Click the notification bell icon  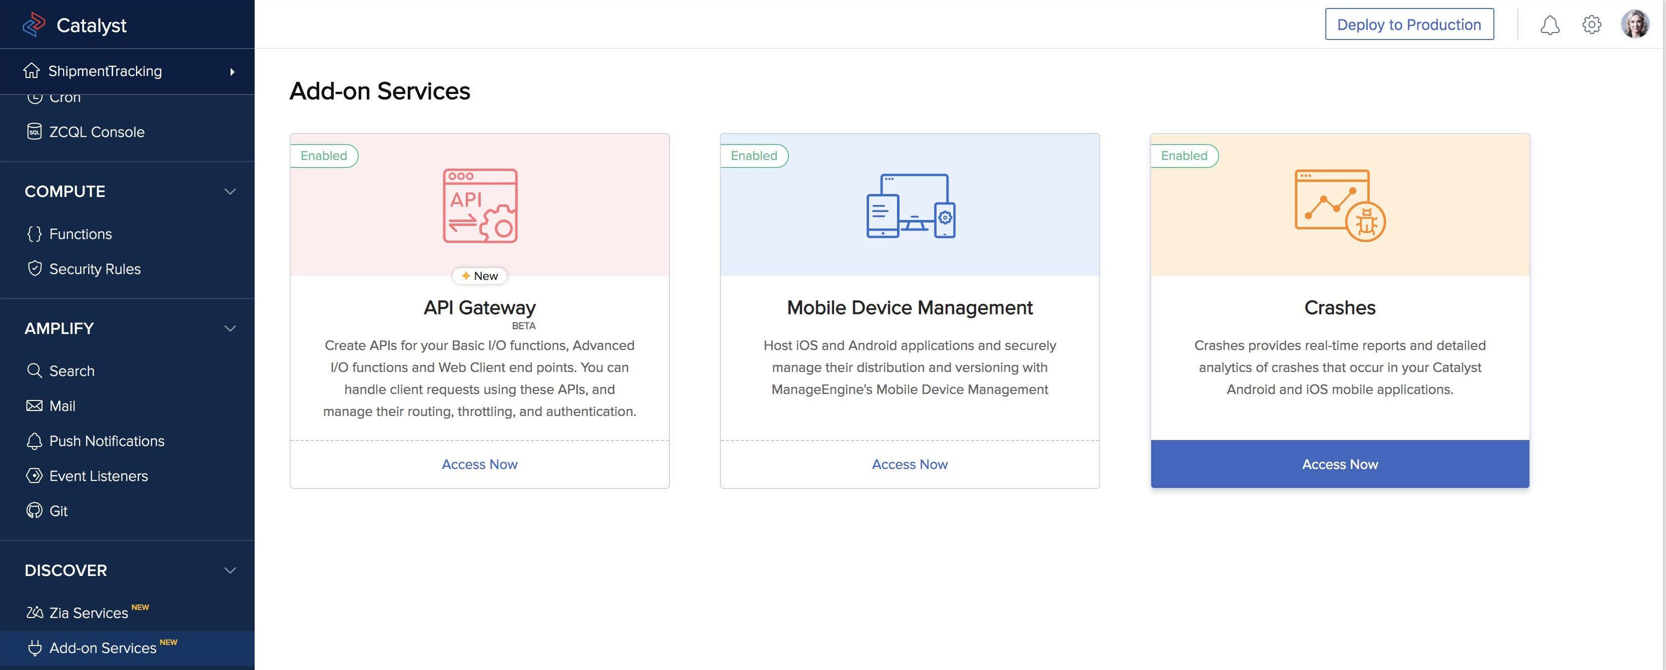pyautogui.click(x=1549, y=25)
